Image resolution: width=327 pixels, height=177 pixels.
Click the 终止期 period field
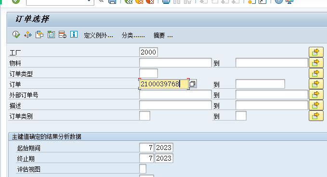(x=146, y=158)
